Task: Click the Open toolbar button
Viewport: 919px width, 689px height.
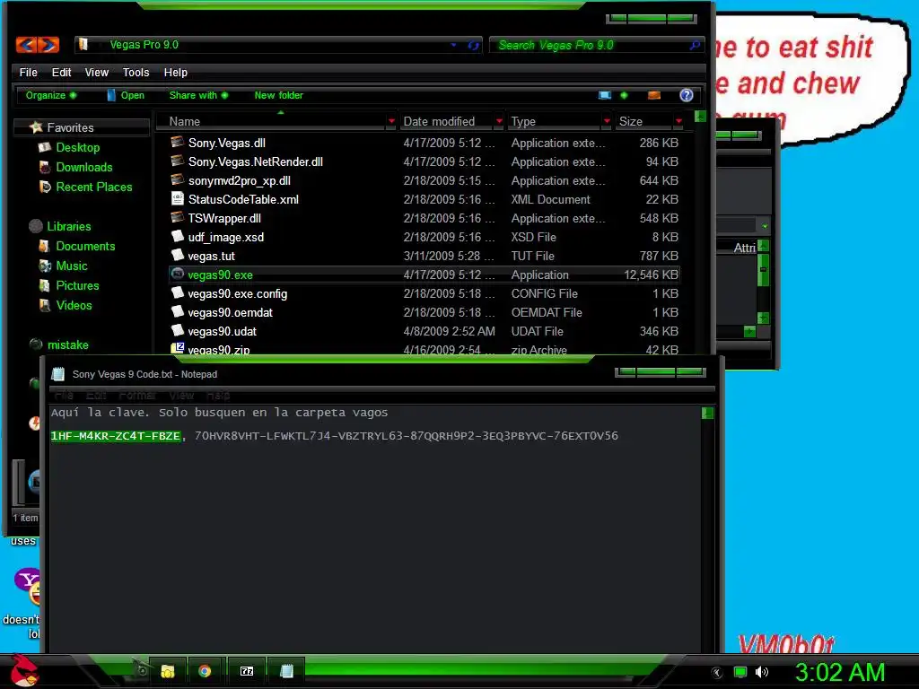Action: 126,95
